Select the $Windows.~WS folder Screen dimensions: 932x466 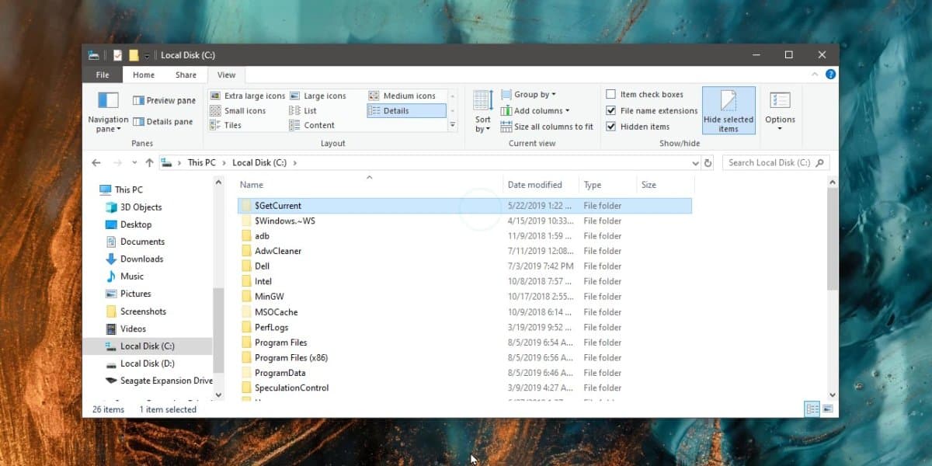tap(464, 221)
